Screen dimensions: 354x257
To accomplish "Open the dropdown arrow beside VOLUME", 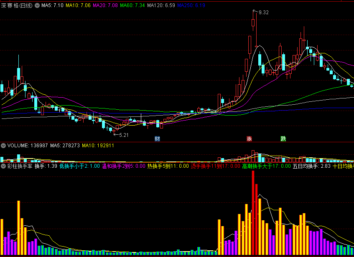I will coord(3,146).
